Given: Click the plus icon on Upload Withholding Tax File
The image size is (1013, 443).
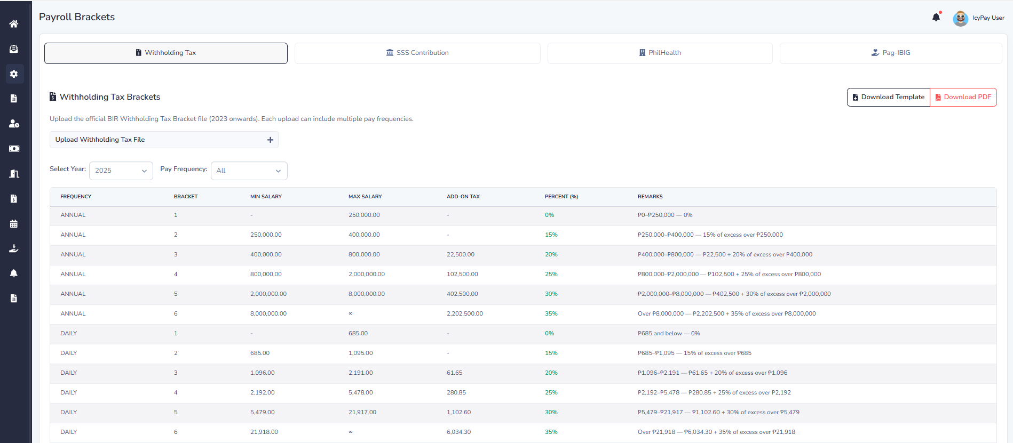Looking at the screenshot, I should [x=271, y=140].
